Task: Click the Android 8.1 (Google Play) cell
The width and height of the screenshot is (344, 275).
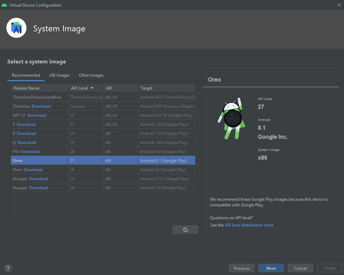Action: tap(167, 161)
